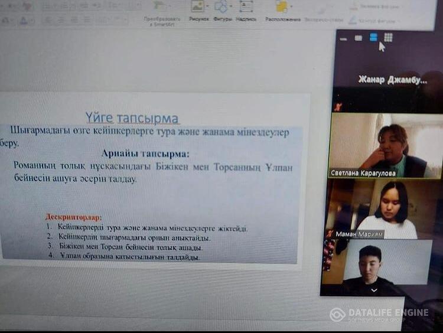Click the Рисунок (Picture) ribbon icon
Image resolution: width=443 pixels, height=333 pixels.
point(198,7)
